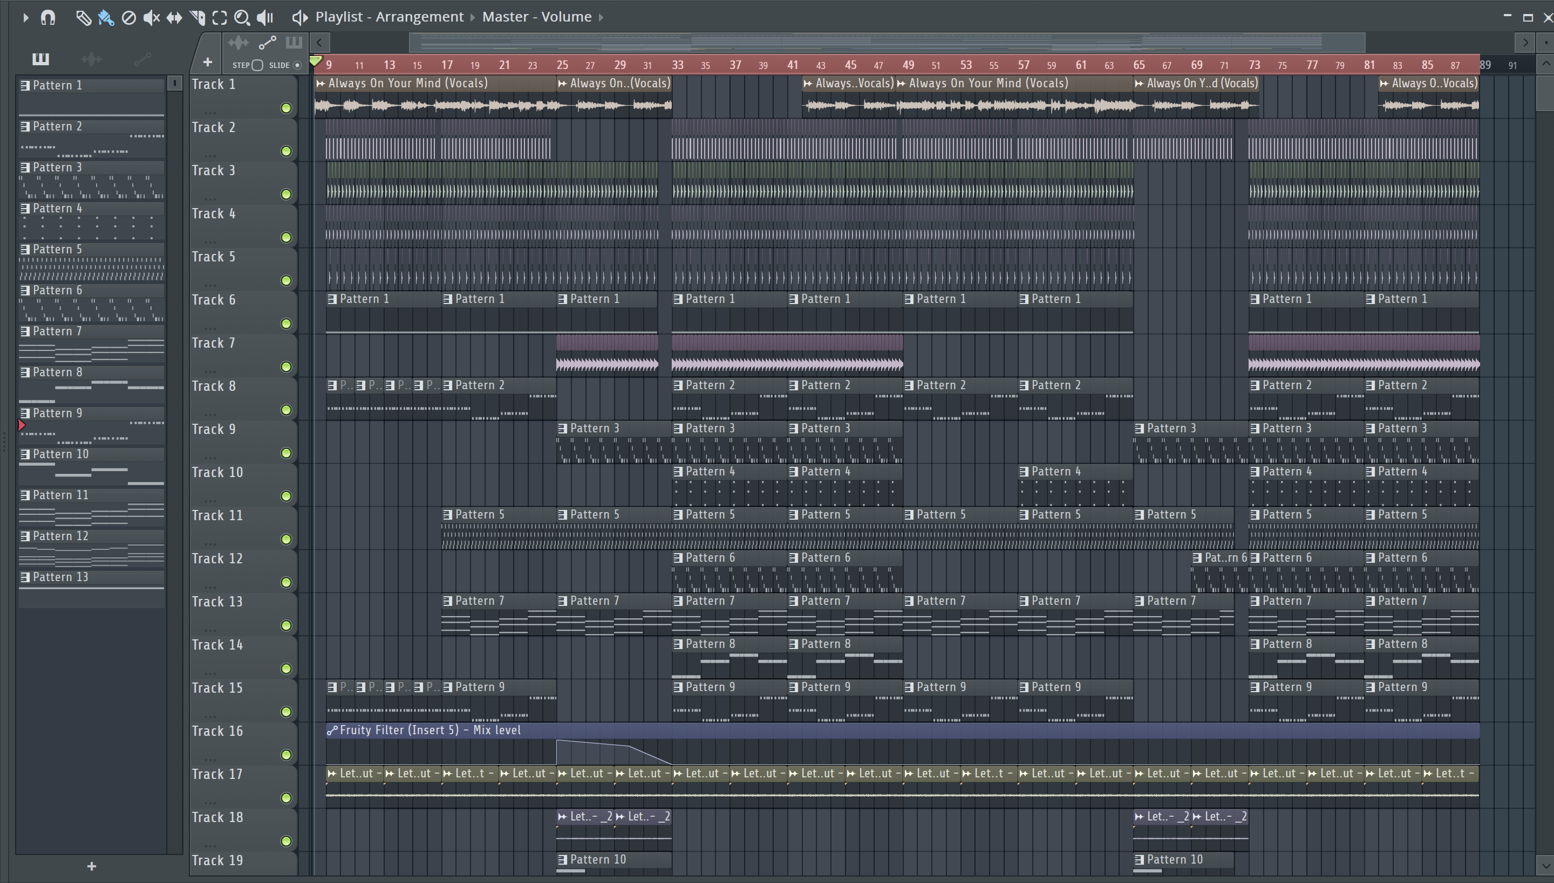Screen dimensions: 1554x883
Task: Choose the Select marquee tool
Action: coord(220,18)
